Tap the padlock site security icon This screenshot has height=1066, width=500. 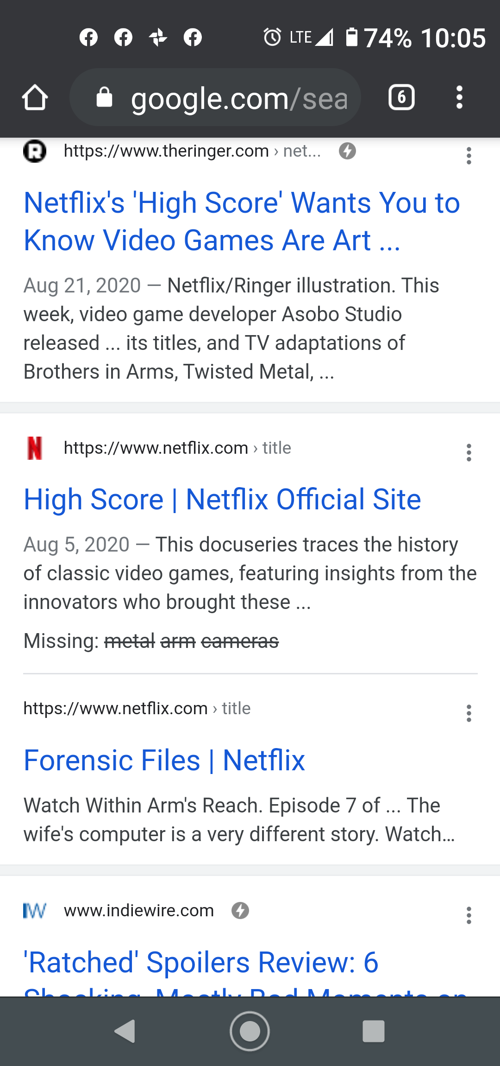pos(104,97)
